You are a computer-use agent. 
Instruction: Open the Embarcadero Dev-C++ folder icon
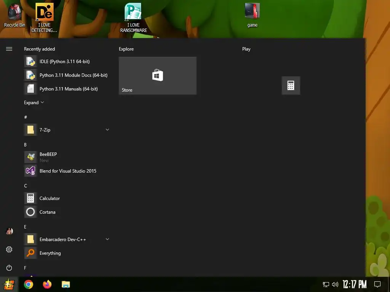[30, 239]
